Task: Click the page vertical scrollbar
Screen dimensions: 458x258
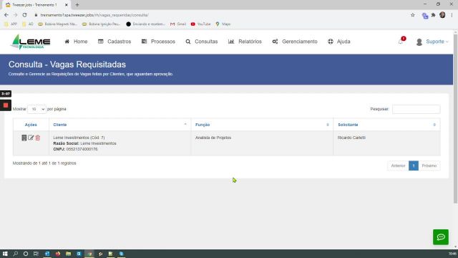Action: [x=455, y=118]
